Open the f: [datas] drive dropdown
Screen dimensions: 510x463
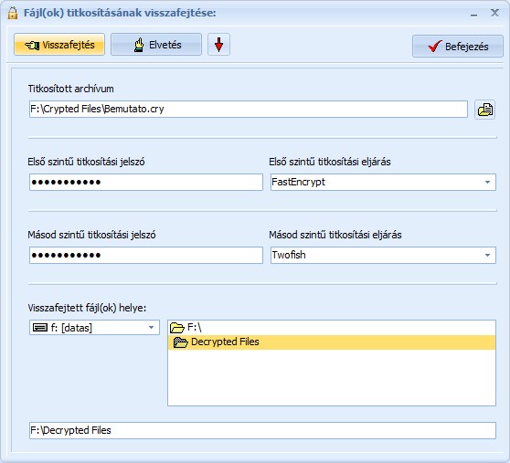pos(151,328)
